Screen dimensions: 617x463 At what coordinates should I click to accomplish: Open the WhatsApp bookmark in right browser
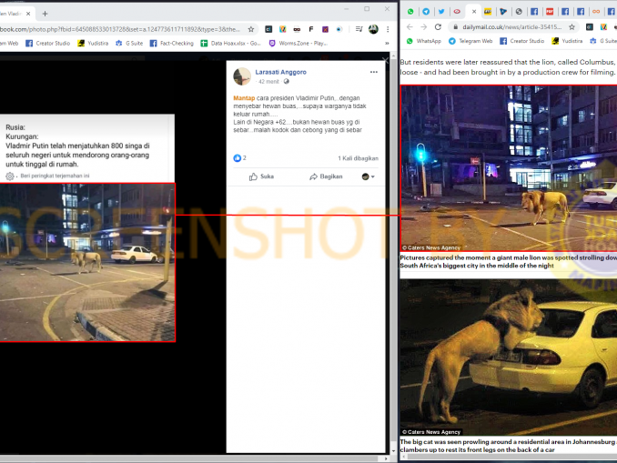pos(424,41)
